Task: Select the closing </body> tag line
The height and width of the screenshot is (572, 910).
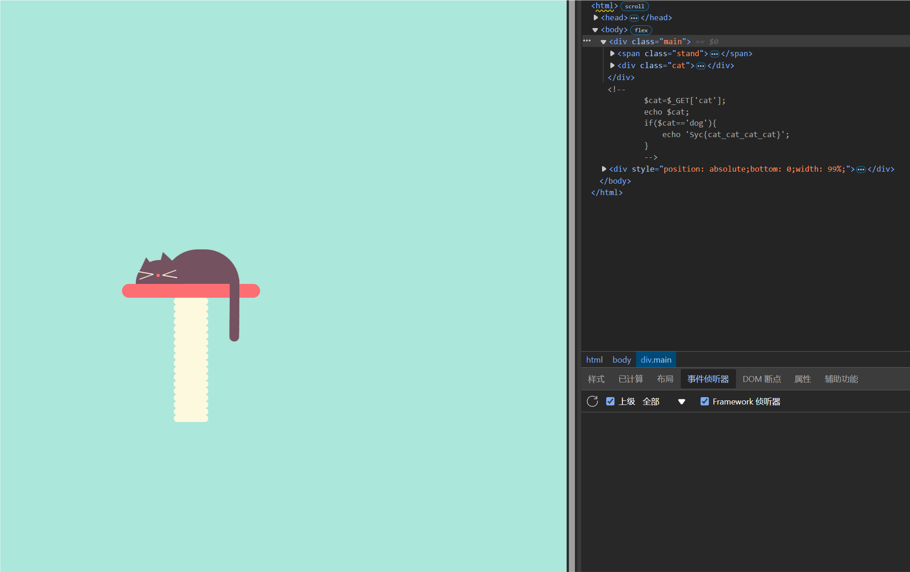Action: (x=615, y=181)
